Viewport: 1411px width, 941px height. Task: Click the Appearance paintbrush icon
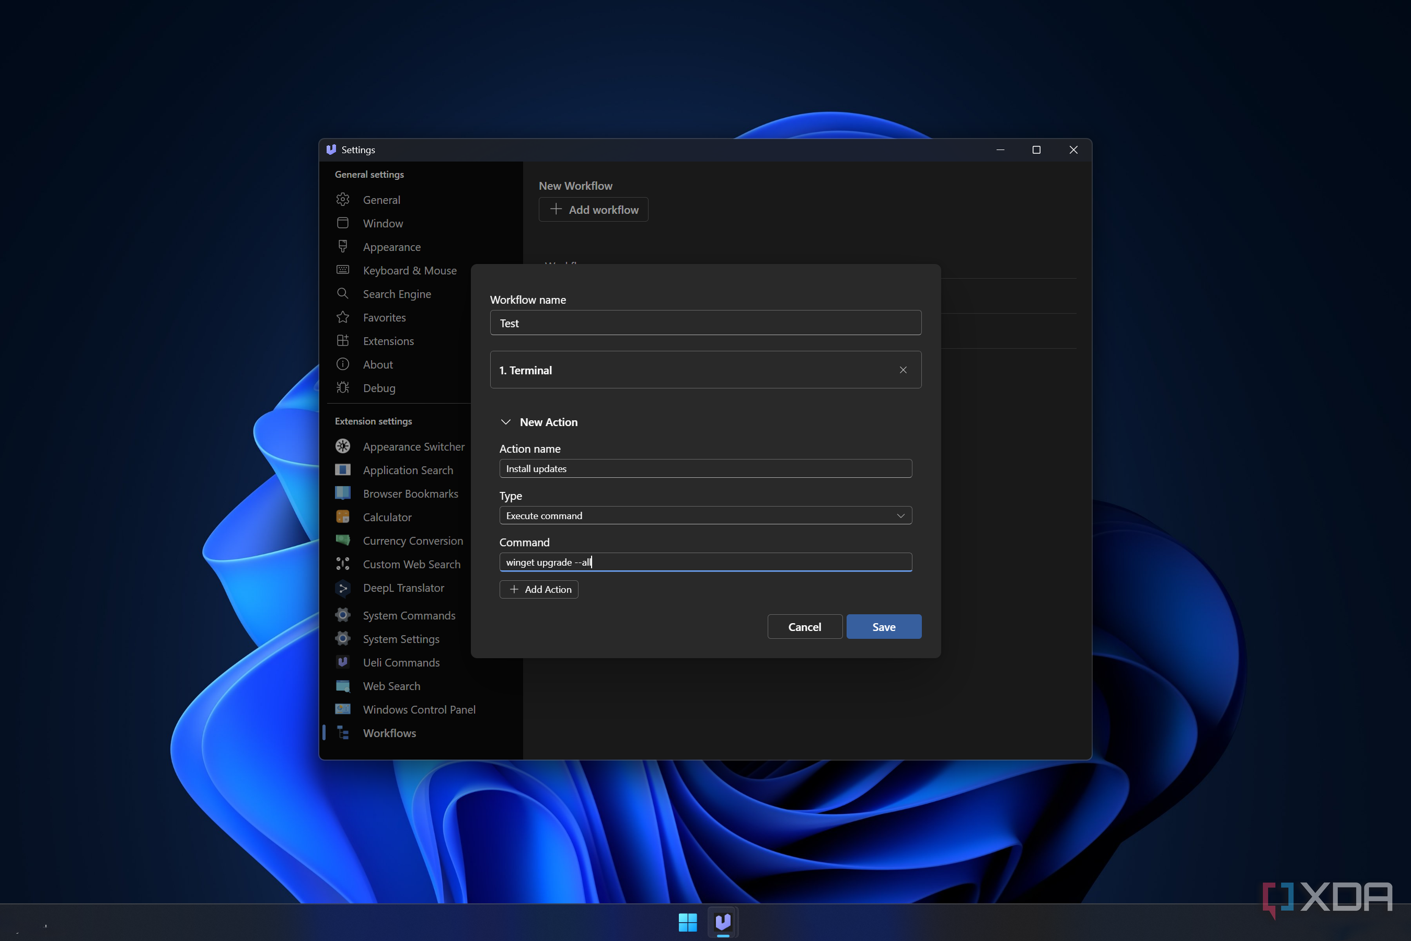pos(342,247)
